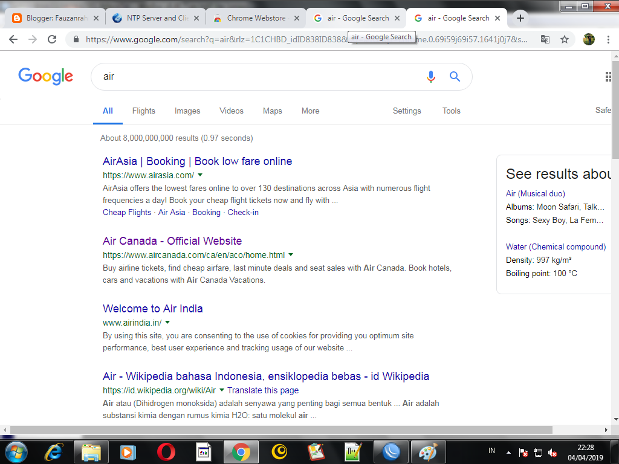Click the taskbar clock showing 22:28
The width and height of the screenshot is (619, 464).
point(585,453)
